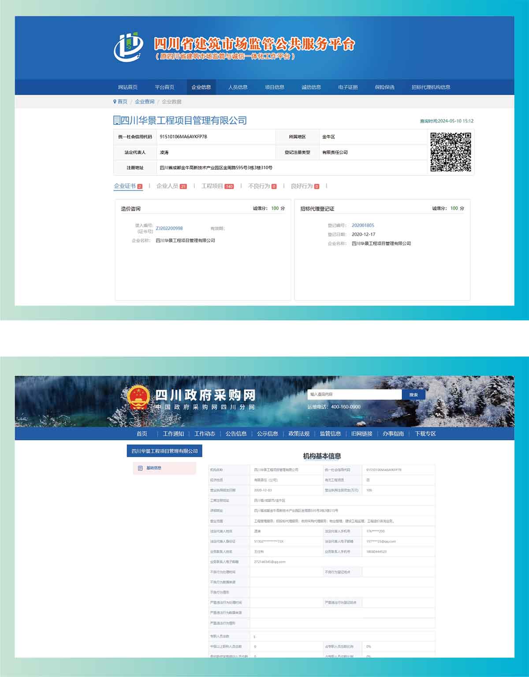Open the 办事指南 menu item

(393, 434)
